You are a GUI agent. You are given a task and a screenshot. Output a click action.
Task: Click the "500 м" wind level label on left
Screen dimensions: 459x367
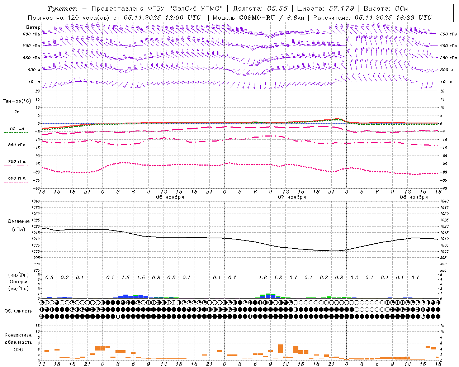[34, 70]
